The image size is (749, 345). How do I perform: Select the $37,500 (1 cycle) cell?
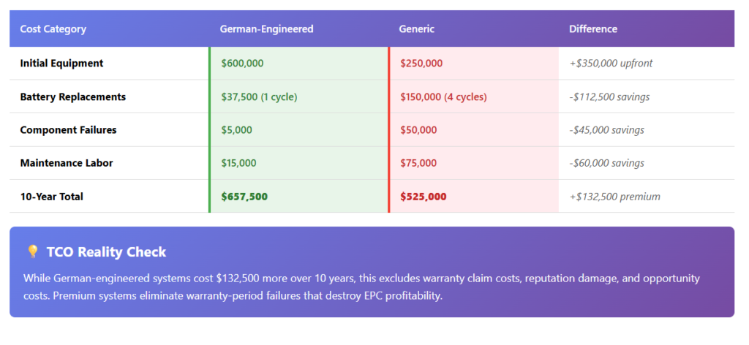tap(260, 97)
